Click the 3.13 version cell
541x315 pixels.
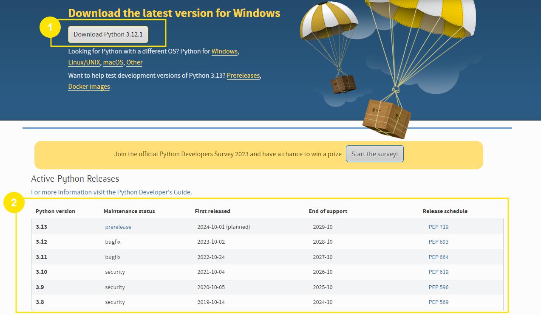tap(42, 227)
